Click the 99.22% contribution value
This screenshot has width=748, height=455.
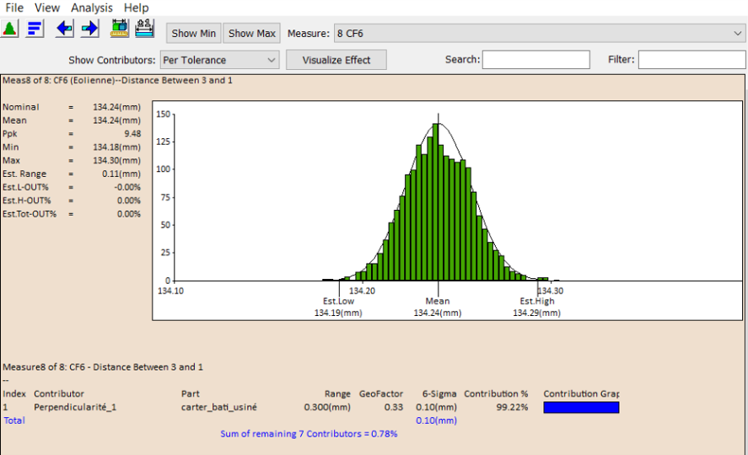pyautogui.click(x=512, y=407)
